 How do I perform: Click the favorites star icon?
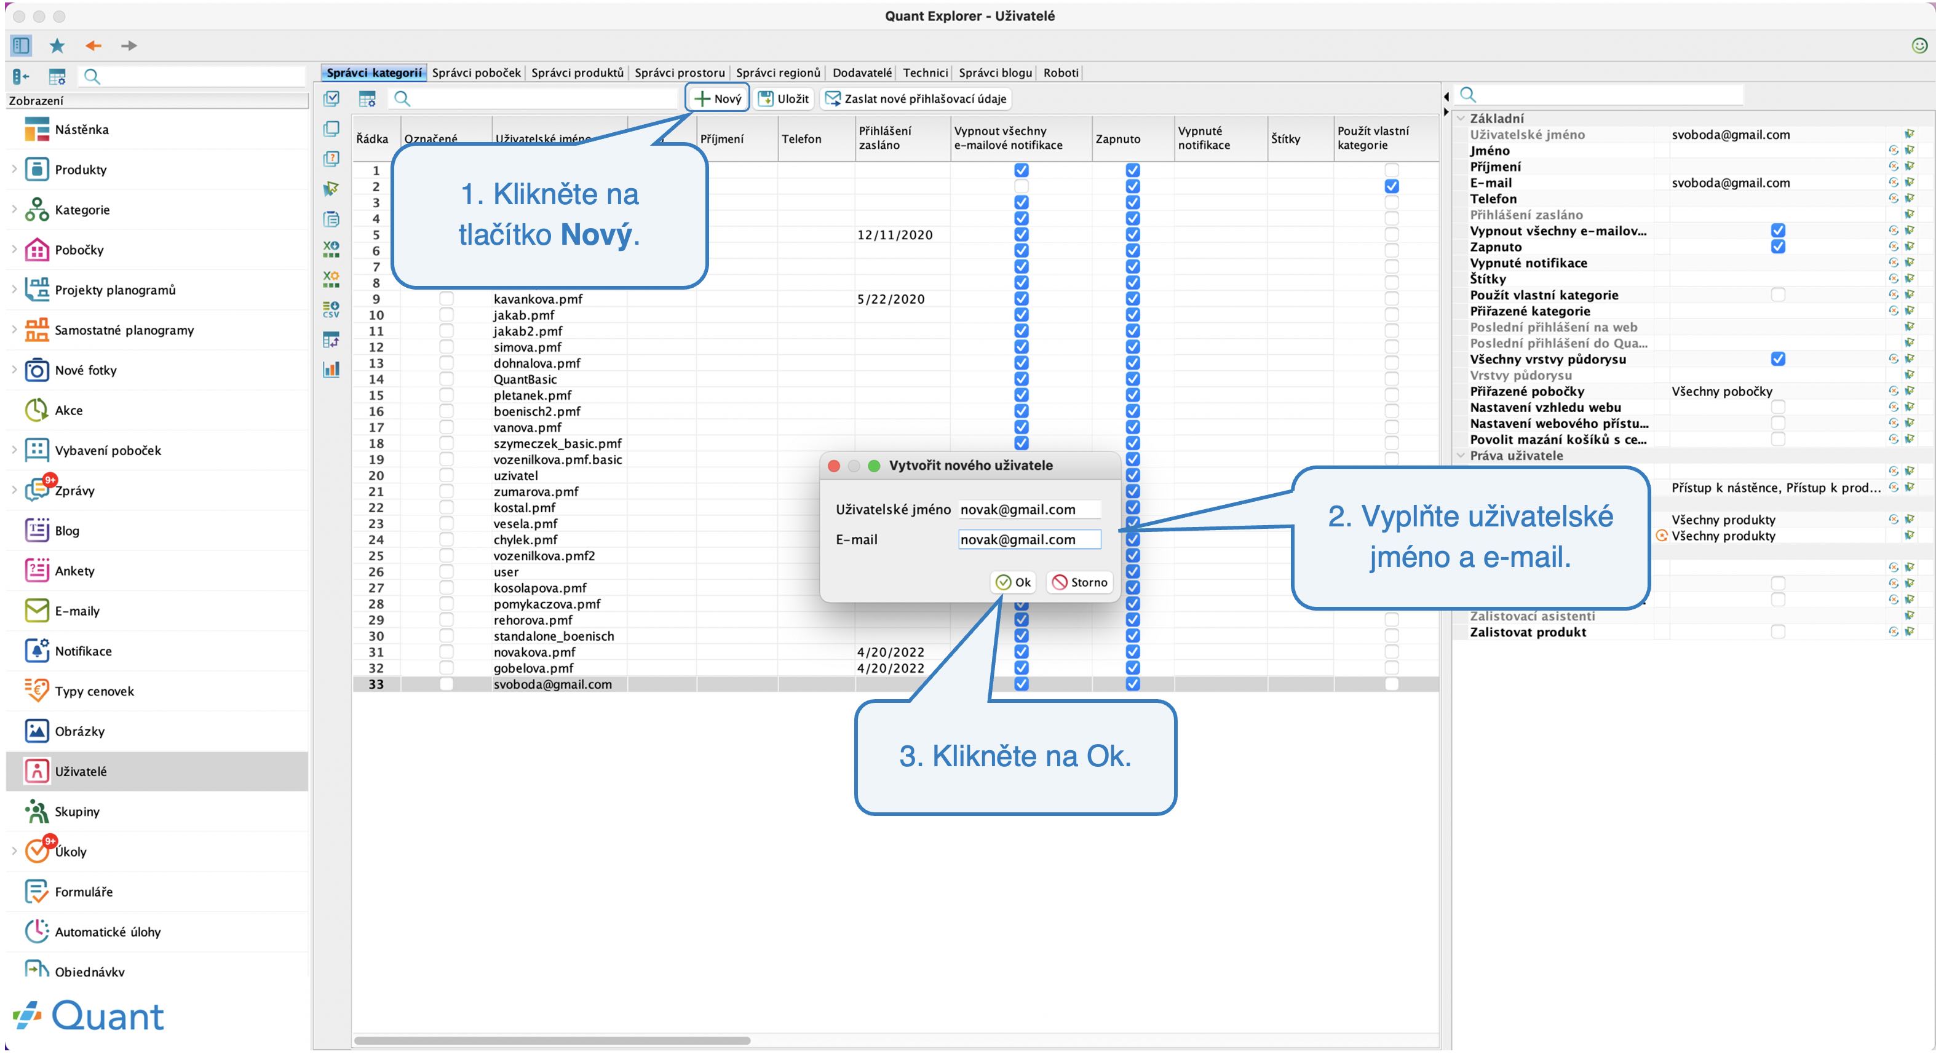[57, 46]
